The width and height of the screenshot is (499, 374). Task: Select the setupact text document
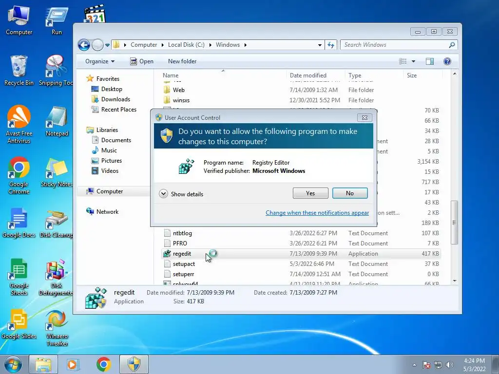[301, 264]
